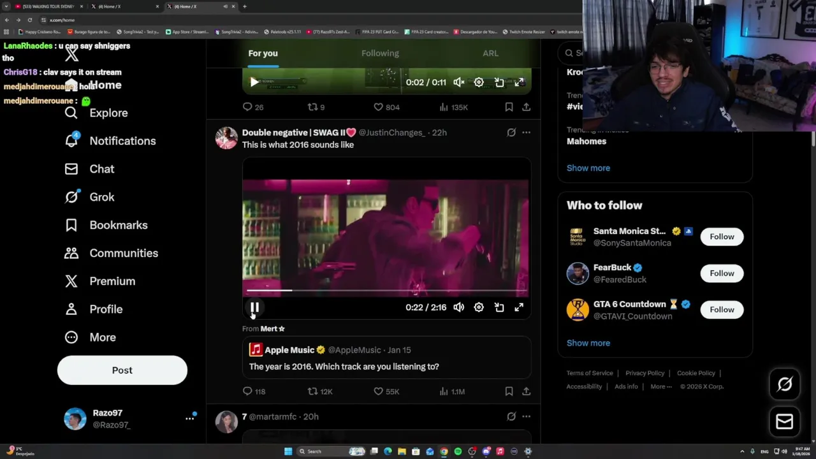The image size is (816, 459).
Task: Show more trending topics under Mahomes
Action: click(x=588, y=168)
